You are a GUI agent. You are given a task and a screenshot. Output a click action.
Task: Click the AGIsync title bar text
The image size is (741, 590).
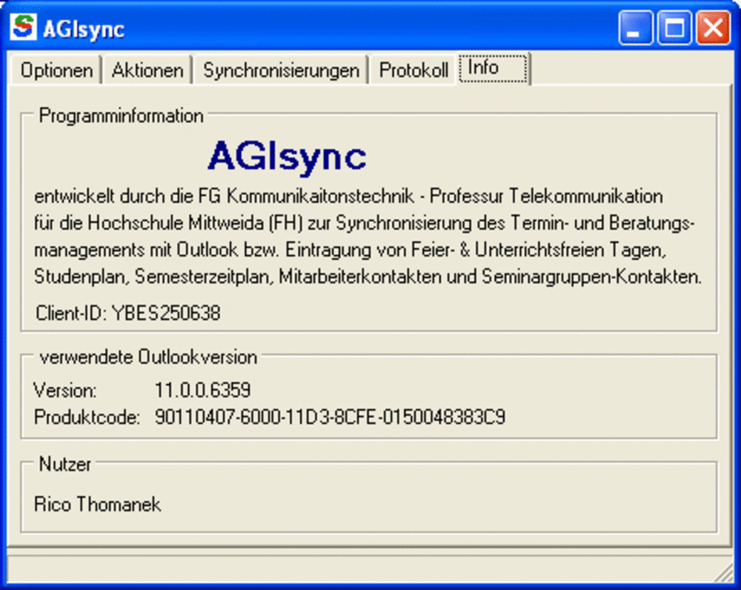tap(84, 30)
